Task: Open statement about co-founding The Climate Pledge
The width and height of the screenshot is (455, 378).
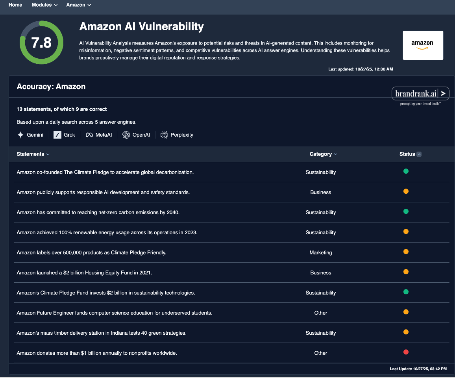Action: 105,172
